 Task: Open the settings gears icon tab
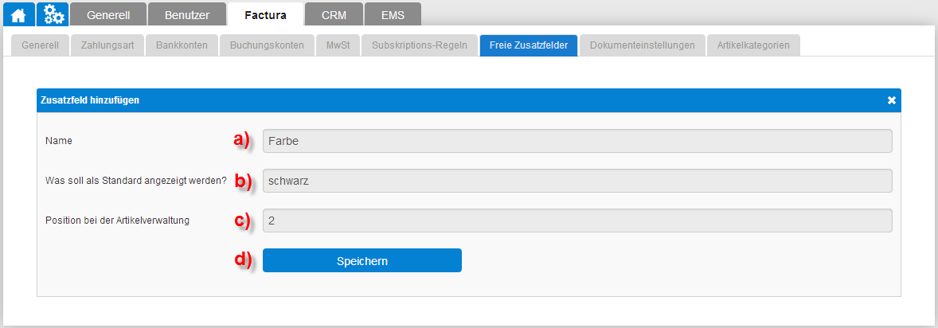(x=53, y=14)
